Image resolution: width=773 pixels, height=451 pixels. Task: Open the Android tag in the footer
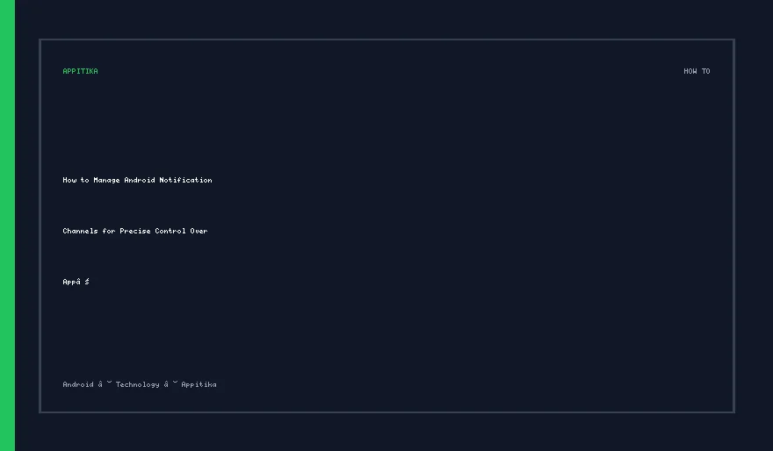click(78, 384)
